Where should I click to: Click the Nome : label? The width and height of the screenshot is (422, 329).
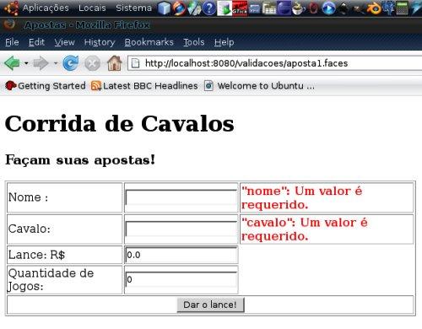click(28, 197)
